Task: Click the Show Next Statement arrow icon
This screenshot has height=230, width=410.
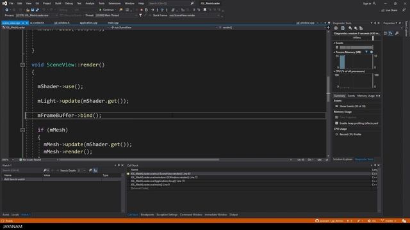Action: click(x=152, y=10)
